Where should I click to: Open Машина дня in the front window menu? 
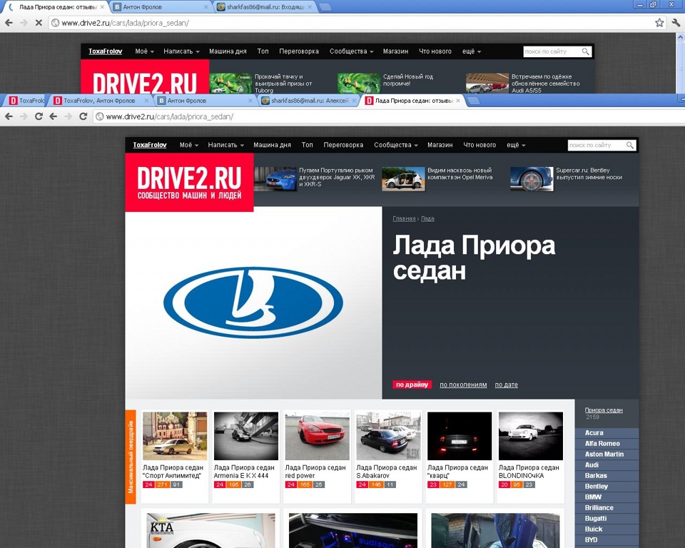coord(272,145)
